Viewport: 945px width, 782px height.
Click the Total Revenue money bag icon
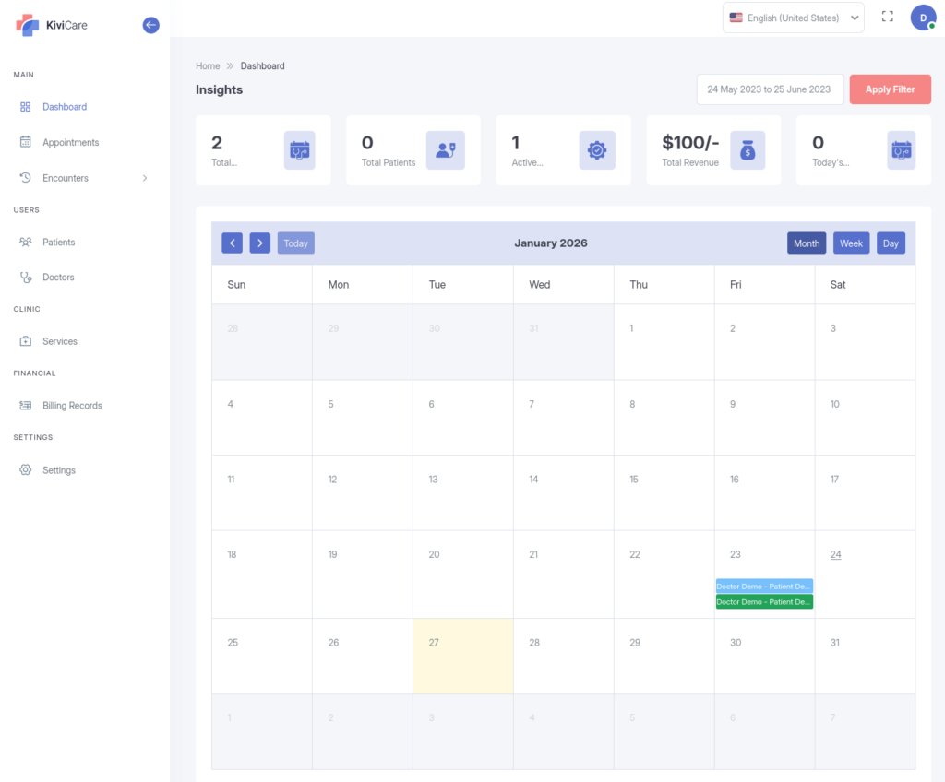click(x=748, y=149)
